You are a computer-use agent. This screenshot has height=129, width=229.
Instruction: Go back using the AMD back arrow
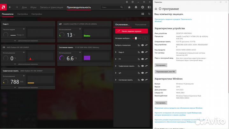[10, 7]
